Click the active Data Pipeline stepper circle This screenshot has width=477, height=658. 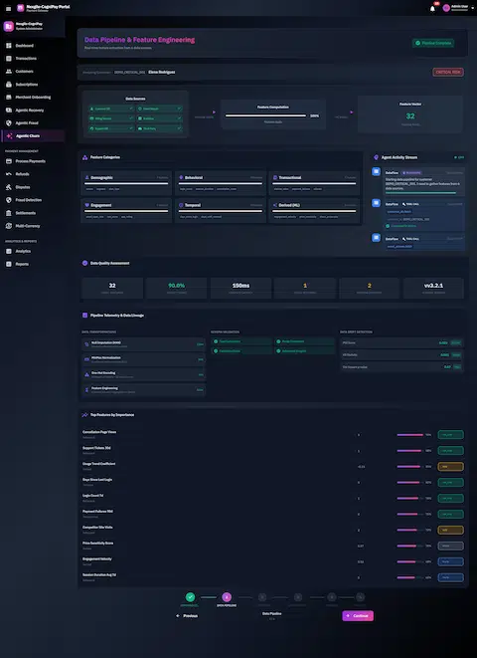click(227, 597)
